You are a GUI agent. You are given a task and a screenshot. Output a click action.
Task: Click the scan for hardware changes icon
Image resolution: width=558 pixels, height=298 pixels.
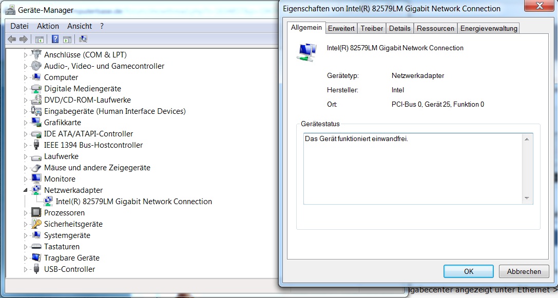83,39
